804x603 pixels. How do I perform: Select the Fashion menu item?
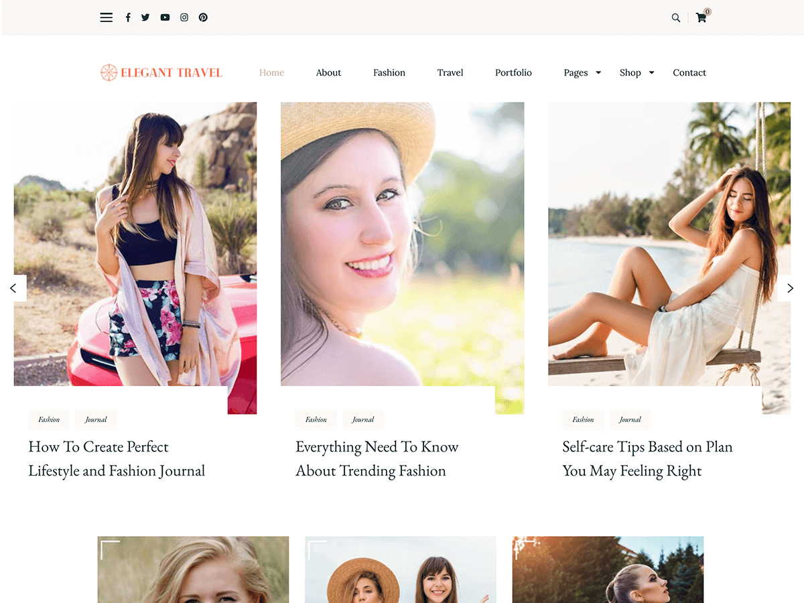[x=389, y=72]
